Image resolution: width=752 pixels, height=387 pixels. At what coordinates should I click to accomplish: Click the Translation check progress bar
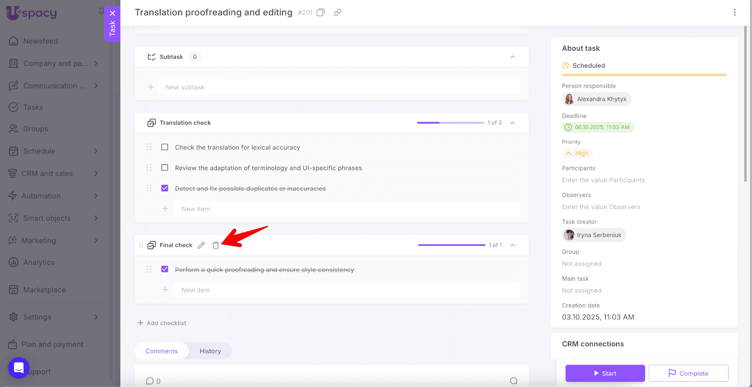[x=450, y=123]
